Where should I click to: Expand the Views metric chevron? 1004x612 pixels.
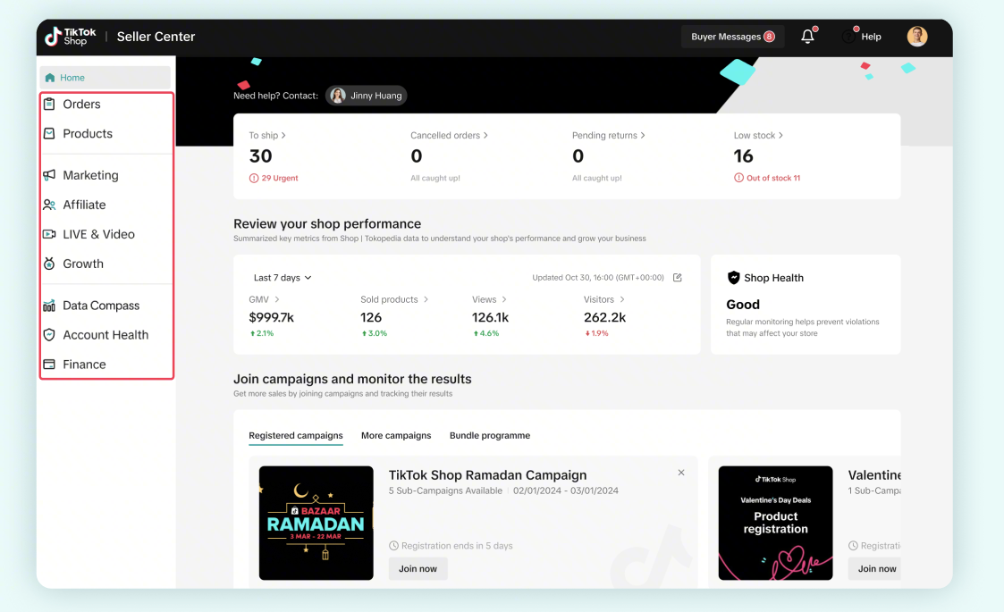tap(504, 299)
